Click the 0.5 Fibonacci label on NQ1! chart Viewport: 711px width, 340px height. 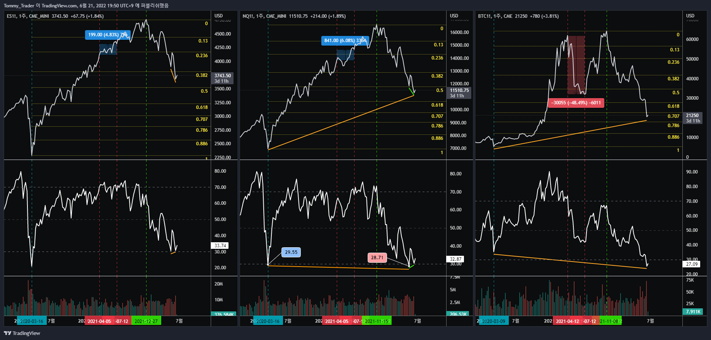point(440,90)
